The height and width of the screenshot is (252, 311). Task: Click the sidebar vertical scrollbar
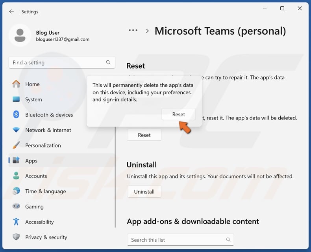115,177
